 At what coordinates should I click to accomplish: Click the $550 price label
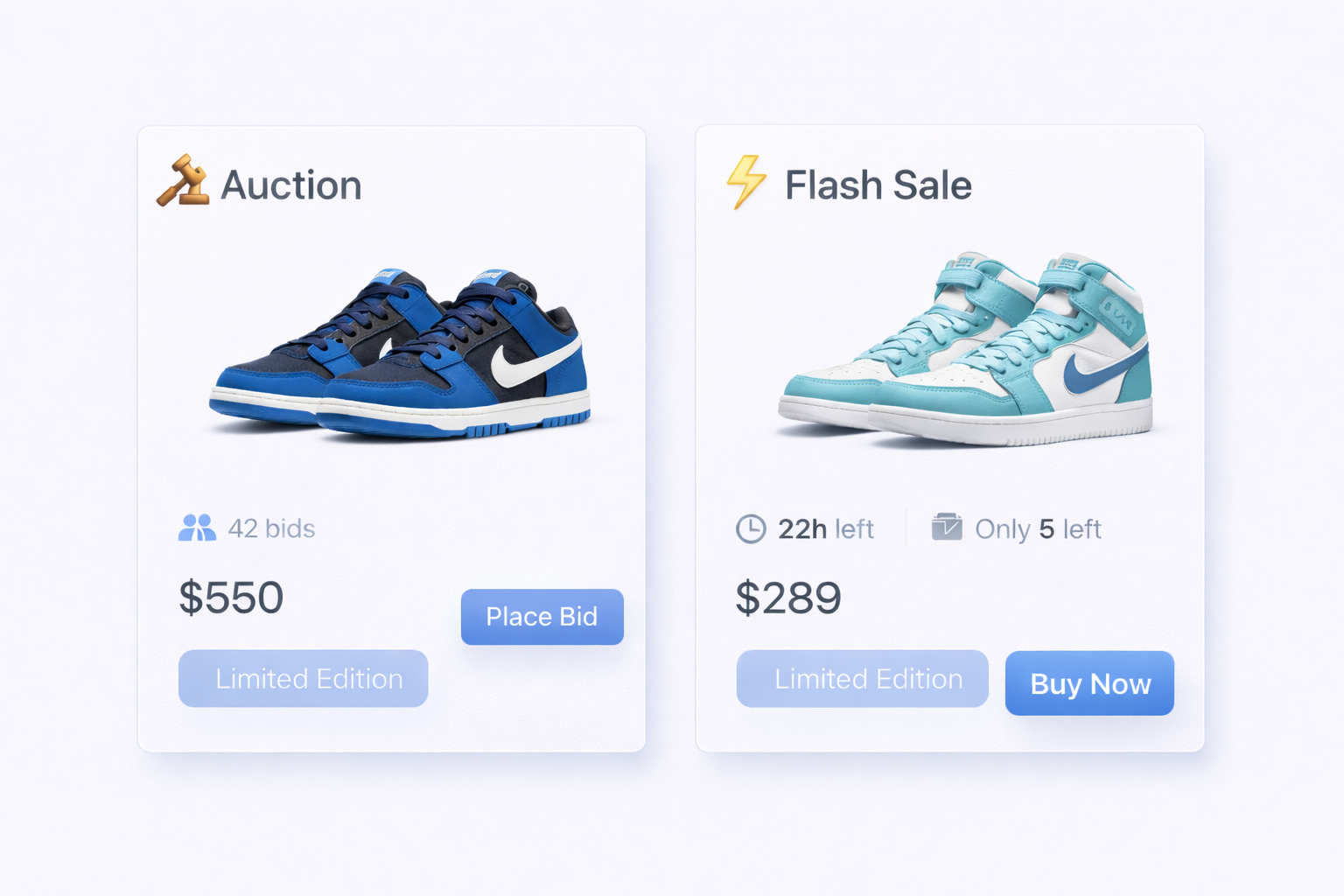click(x=230, y=597)
